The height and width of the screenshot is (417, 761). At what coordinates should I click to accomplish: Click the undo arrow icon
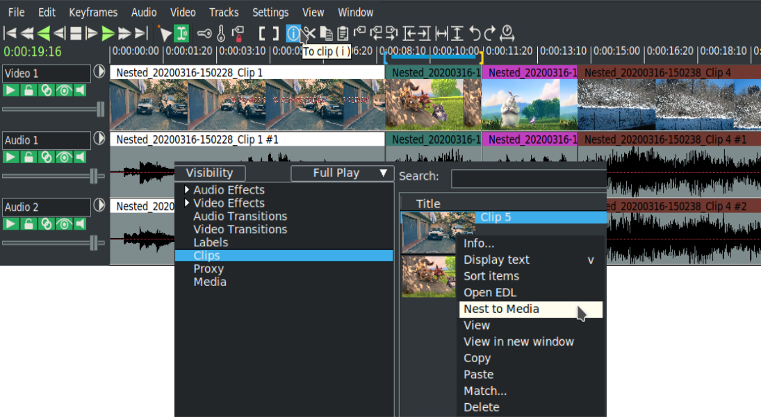point(476,32)
